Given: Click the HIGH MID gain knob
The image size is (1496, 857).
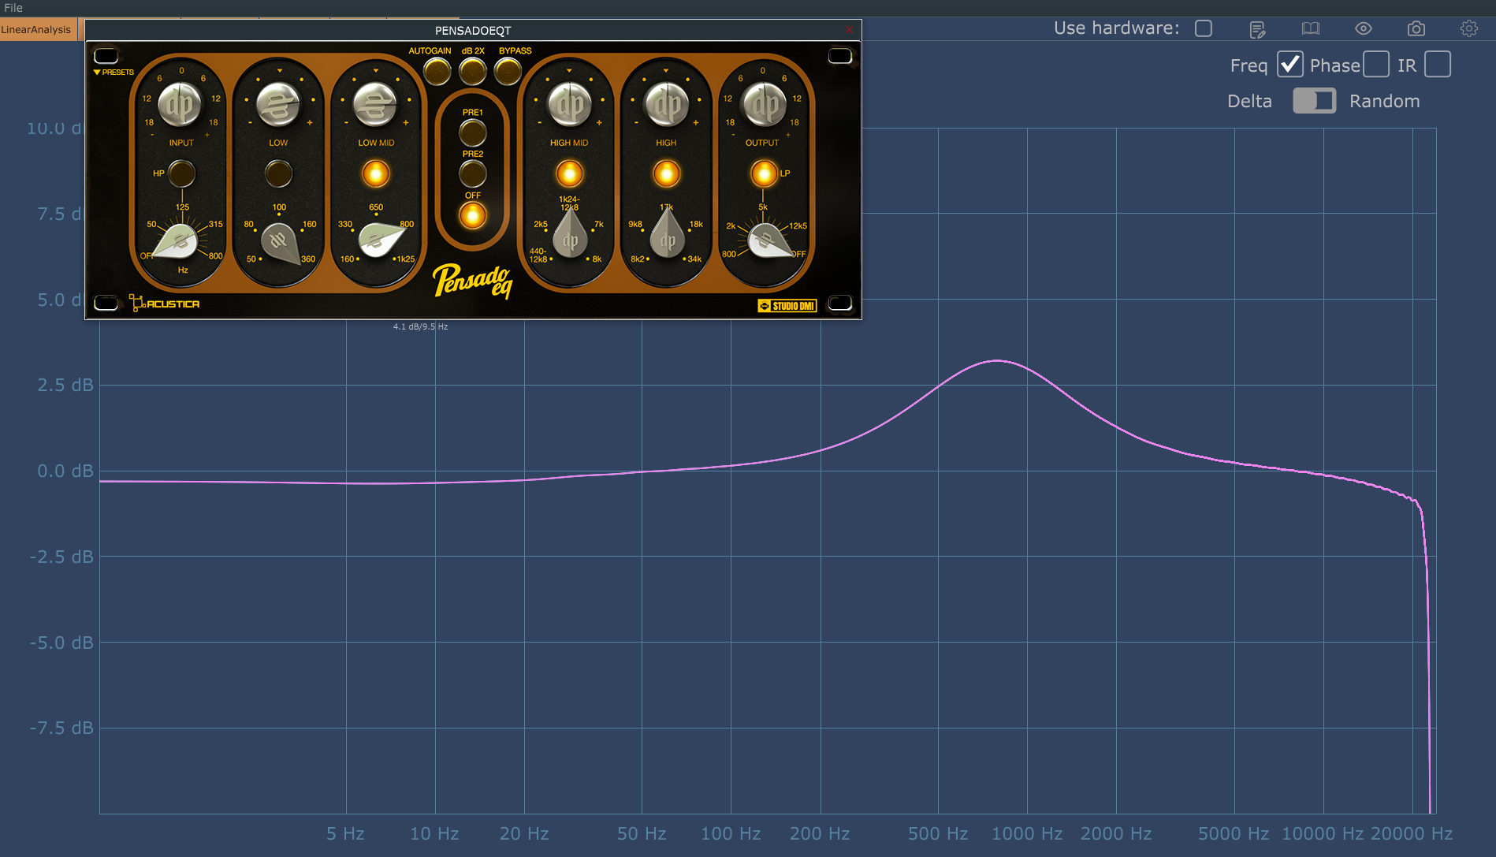Looking at the screenshot, I should (x=569, y=106).
